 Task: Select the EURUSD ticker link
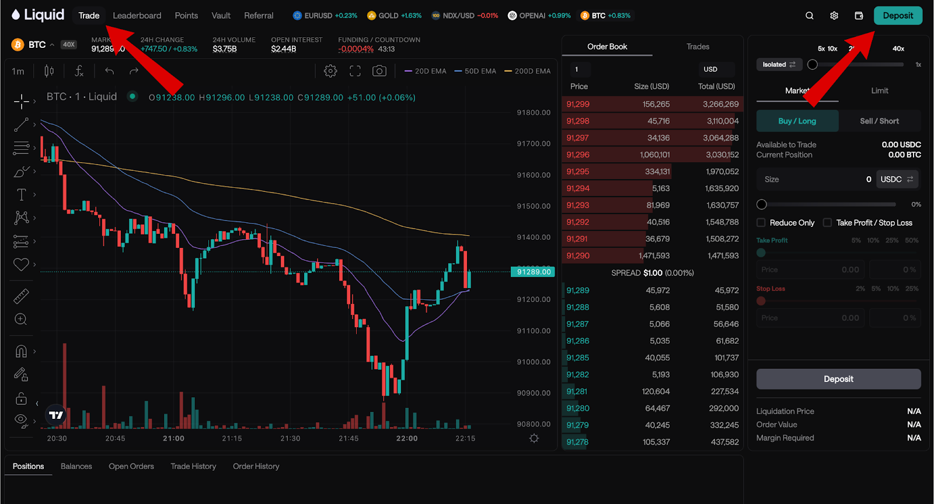325,16
